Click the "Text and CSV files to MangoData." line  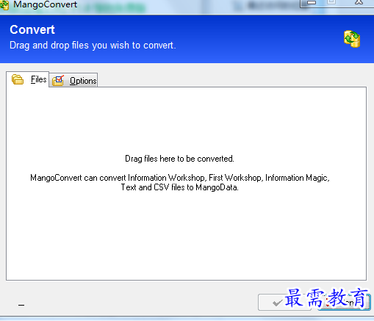(179, 187)
